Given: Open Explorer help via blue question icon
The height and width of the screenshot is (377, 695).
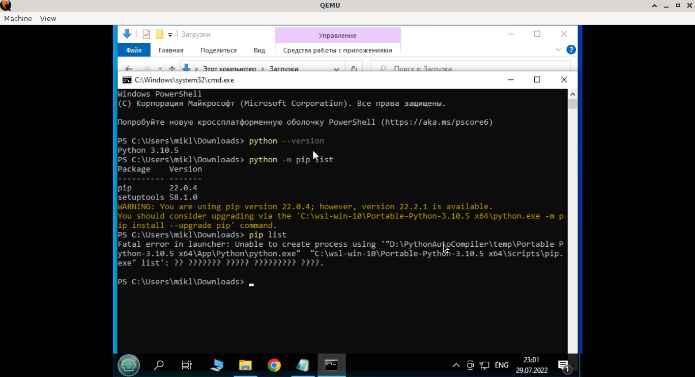Looking at the screenshot, I should tap(571, 49).
